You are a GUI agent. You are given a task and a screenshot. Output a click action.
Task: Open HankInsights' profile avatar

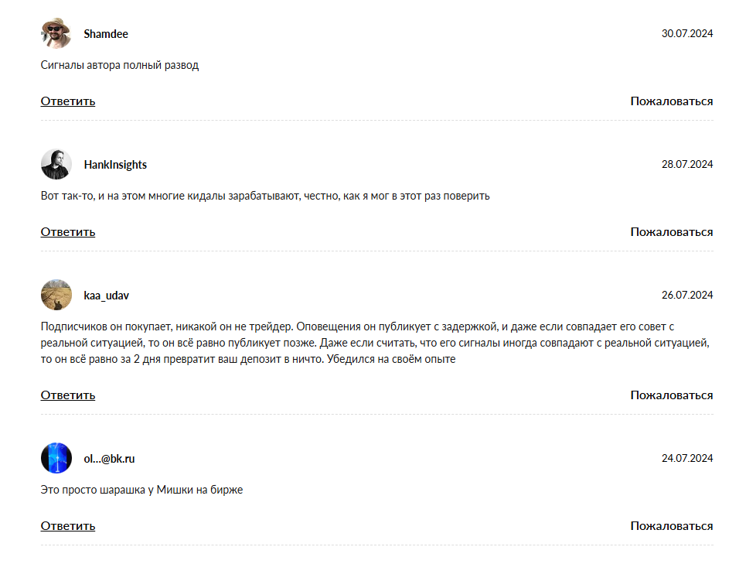[x=56, y=164]
